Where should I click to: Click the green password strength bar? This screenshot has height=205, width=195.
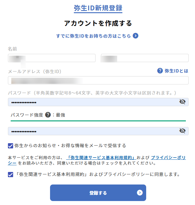(x=98, y=121)
